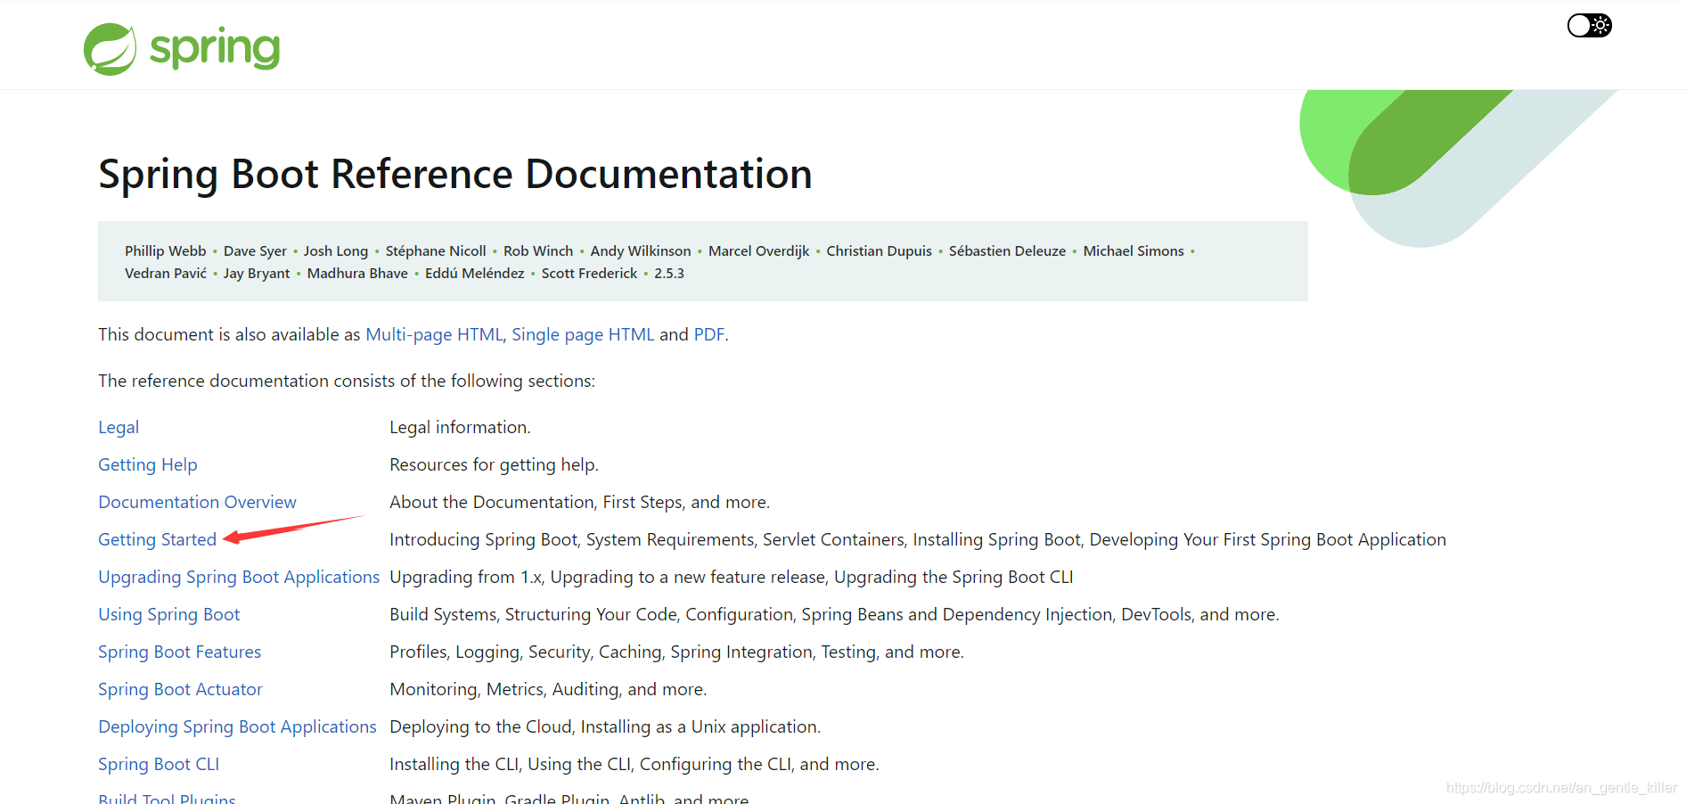The height and width of the screenshot is (804, 1686).
Task: Open the Multi-page HTML link
Action: click(x=434, y=334)
